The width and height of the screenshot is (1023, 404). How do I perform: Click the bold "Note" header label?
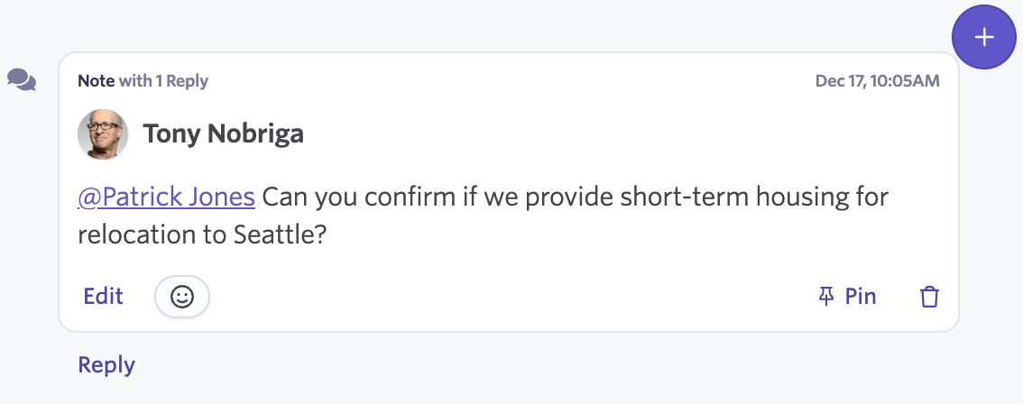[x=96, y=81]
